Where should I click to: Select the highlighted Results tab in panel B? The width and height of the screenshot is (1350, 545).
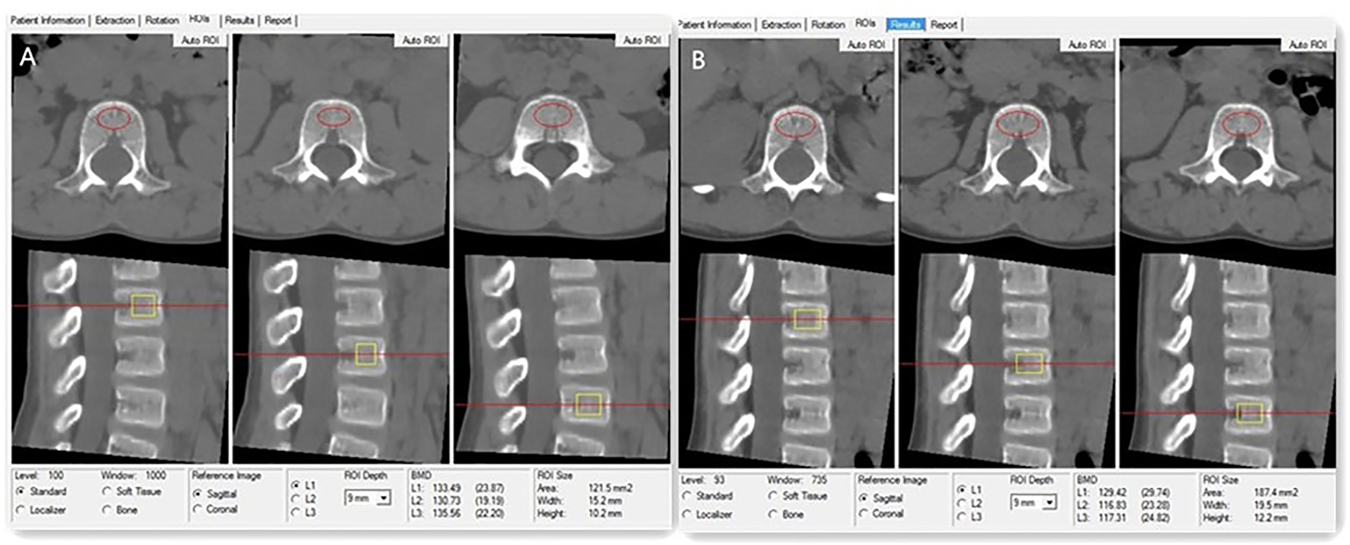click(x=905, y=25)
